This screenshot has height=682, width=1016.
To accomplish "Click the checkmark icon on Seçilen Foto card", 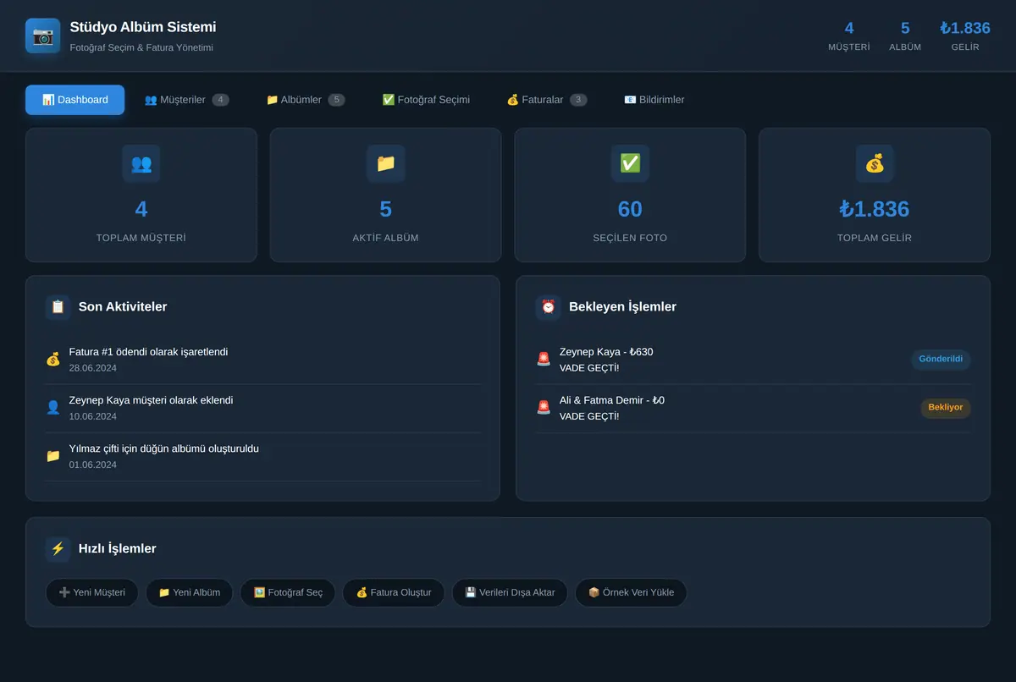I will (x=630, y=163).
